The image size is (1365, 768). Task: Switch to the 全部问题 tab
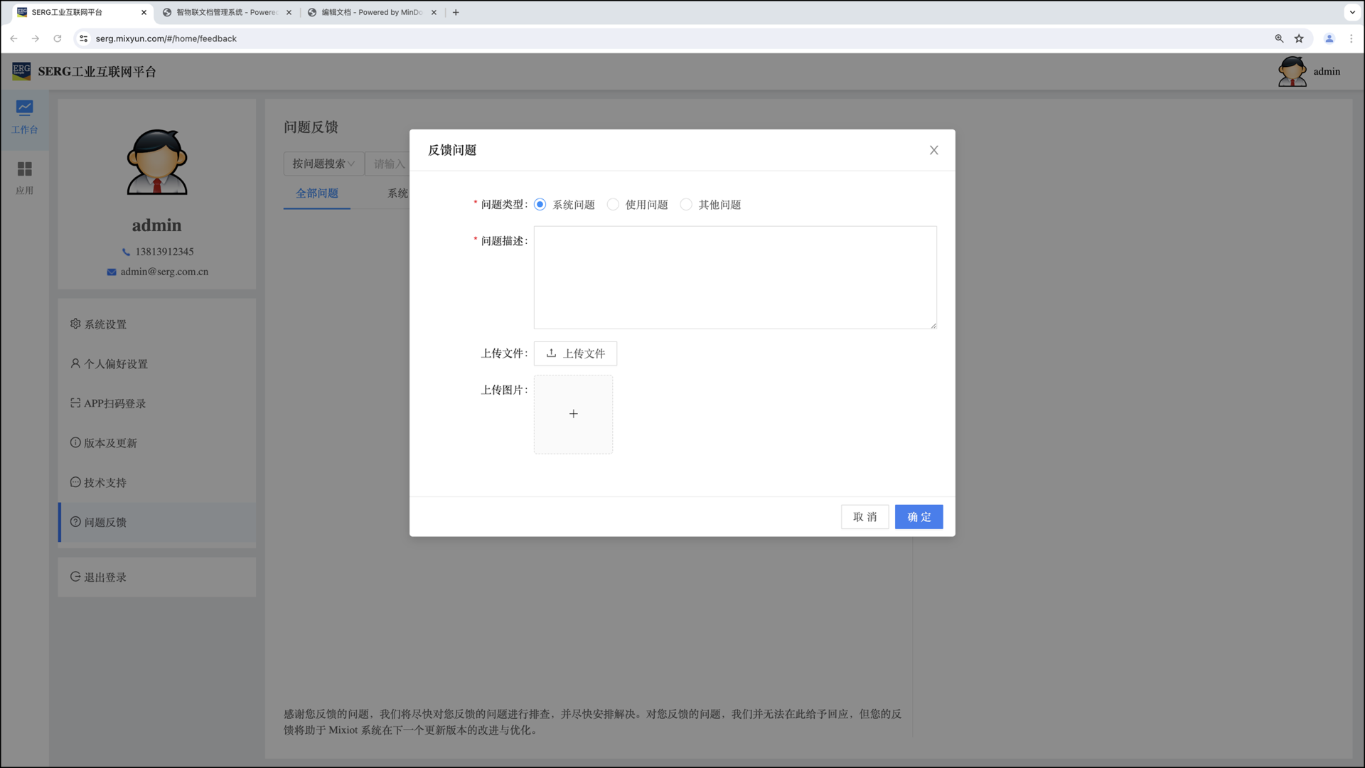(x=316, y=193)
